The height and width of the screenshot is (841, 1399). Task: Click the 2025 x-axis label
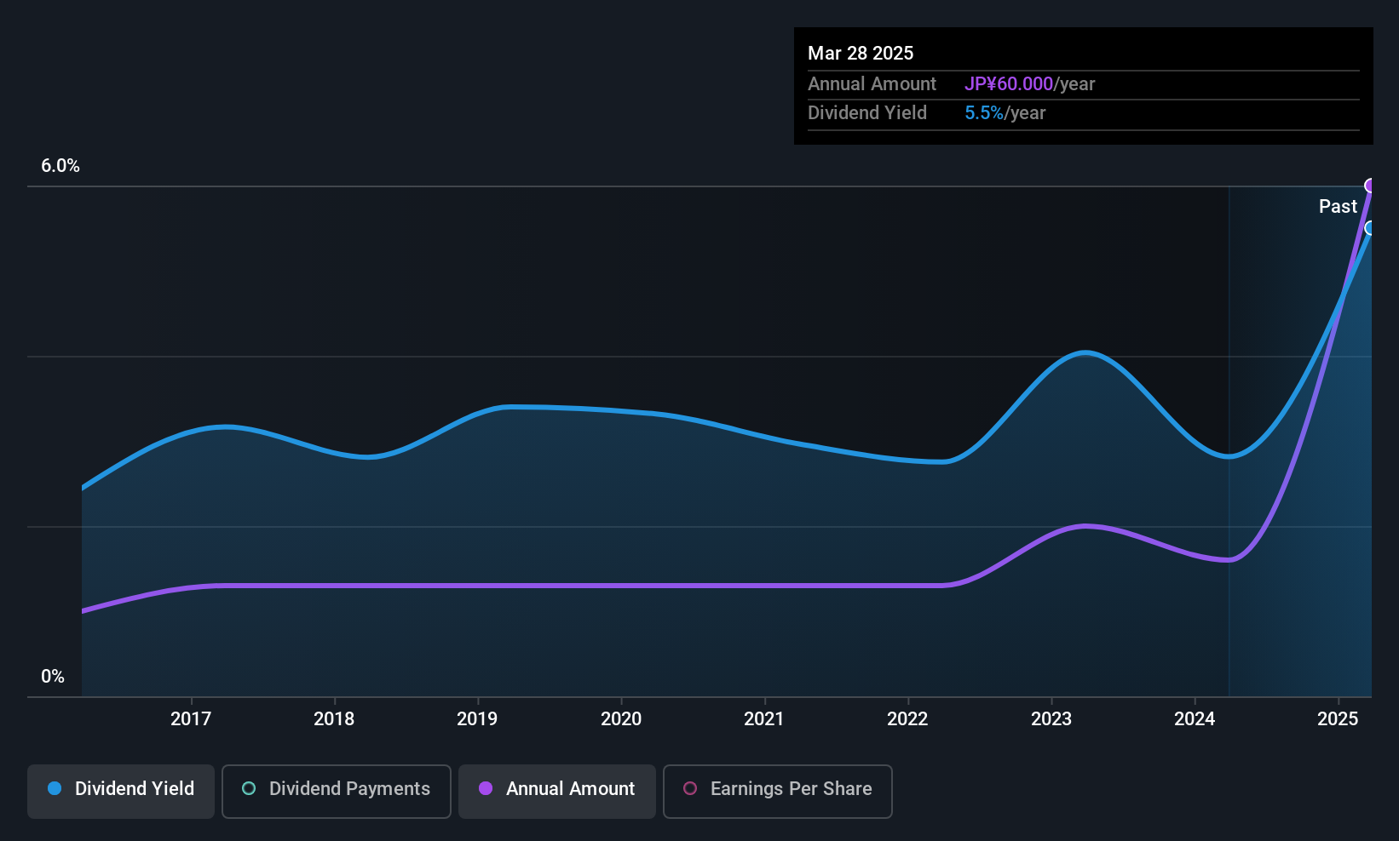1338,718
